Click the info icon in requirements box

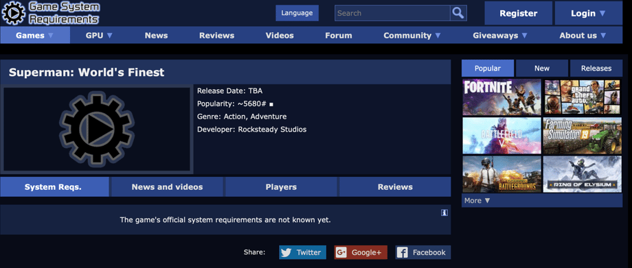[x=444, y=213]
